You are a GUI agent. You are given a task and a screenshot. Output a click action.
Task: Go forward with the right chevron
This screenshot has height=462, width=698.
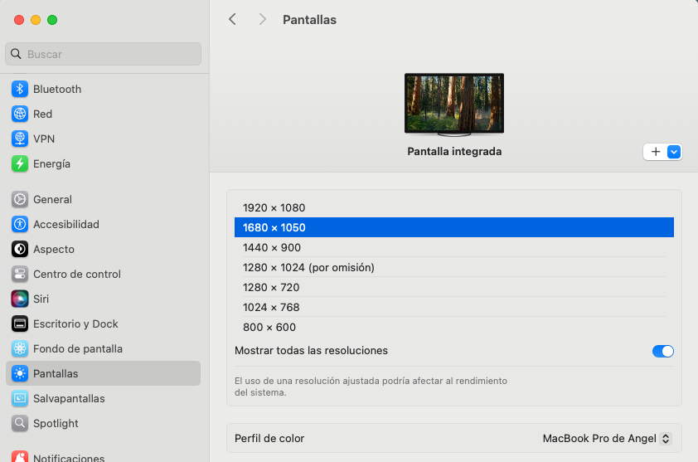(262, 19)
